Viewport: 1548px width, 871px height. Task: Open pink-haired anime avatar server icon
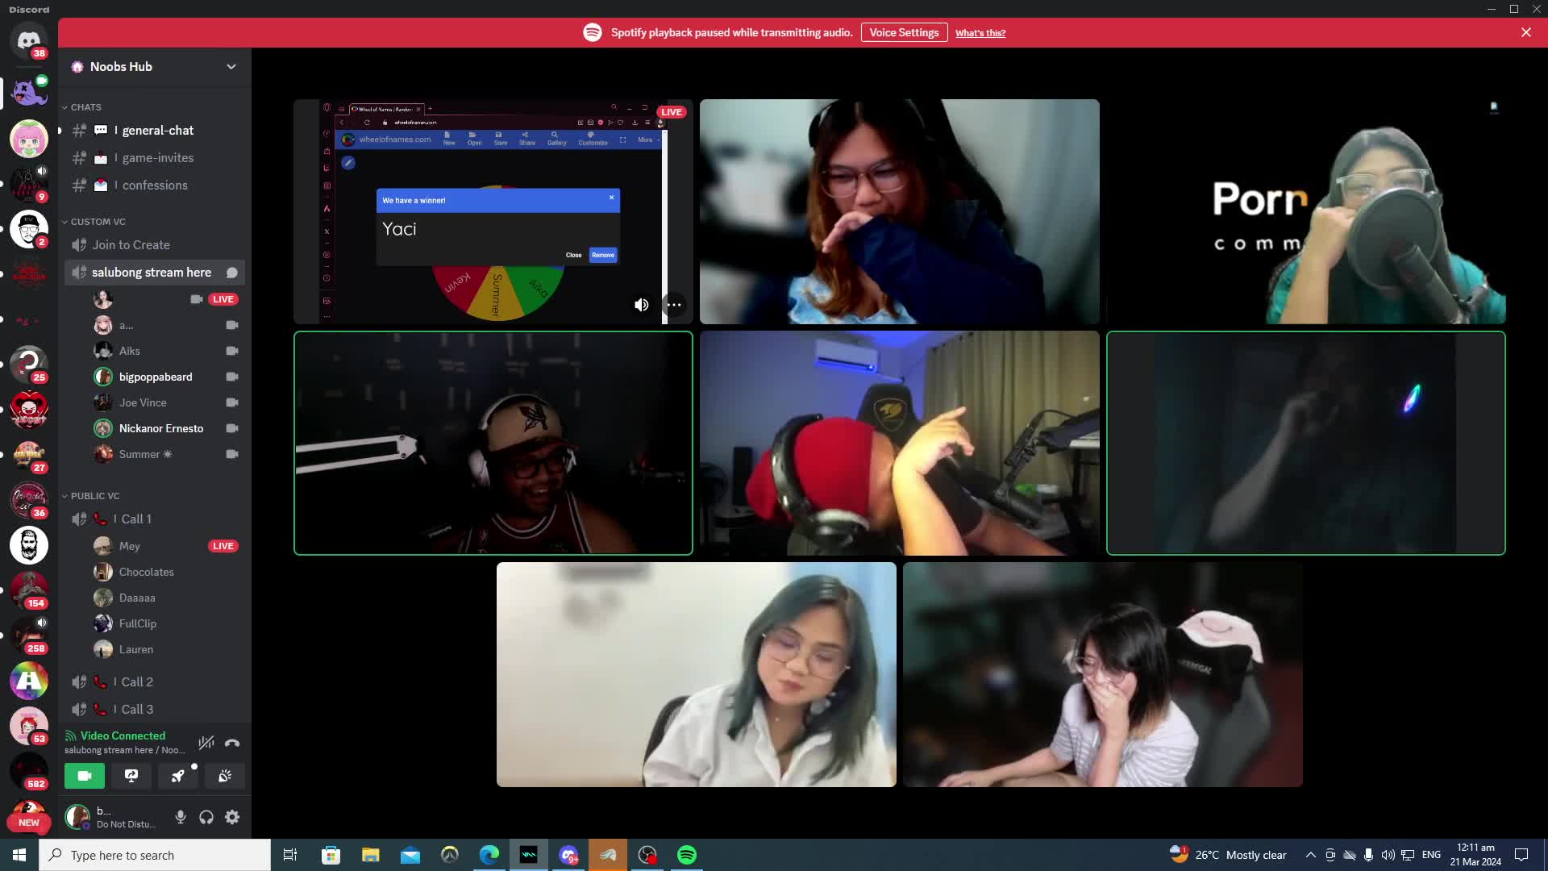(x=29, y=139)
